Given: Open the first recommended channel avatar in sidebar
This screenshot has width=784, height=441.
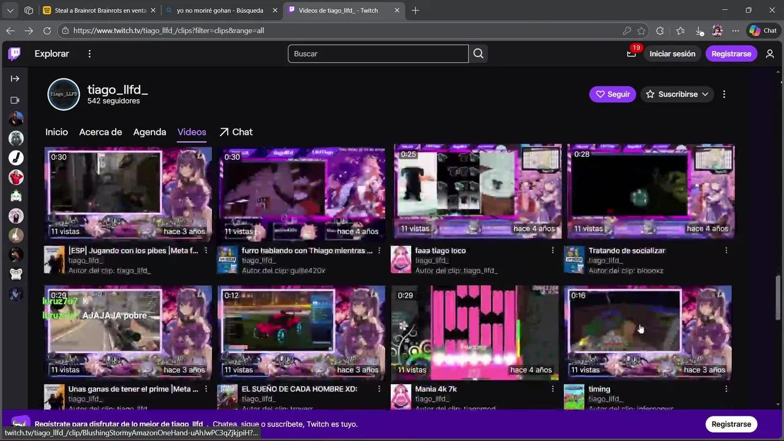Looking at the screenshot, I should click(x=15, y=119).
